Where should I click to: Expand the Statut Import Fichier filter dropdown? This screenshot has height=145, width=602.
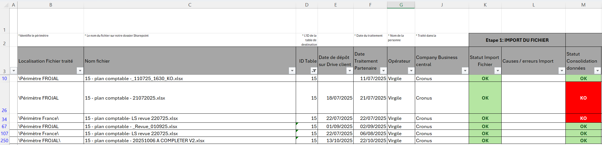tap(498, 71)
